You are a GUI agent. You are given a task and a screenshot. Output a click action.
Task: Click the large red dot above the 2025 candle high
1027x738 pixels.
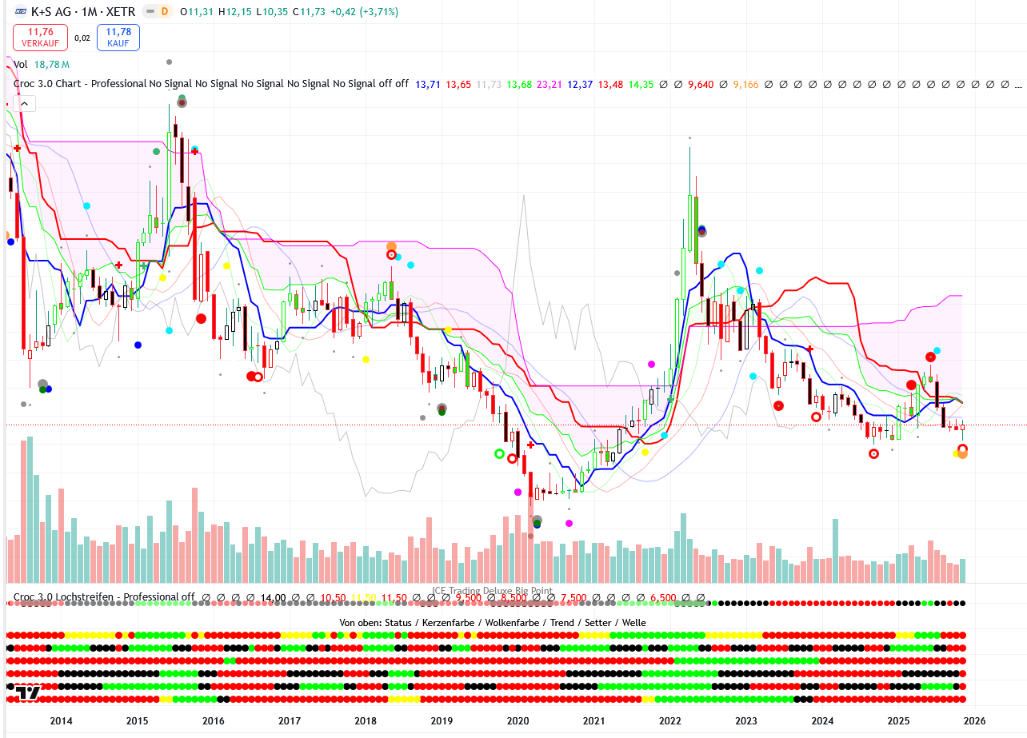[x=931, y=357]
